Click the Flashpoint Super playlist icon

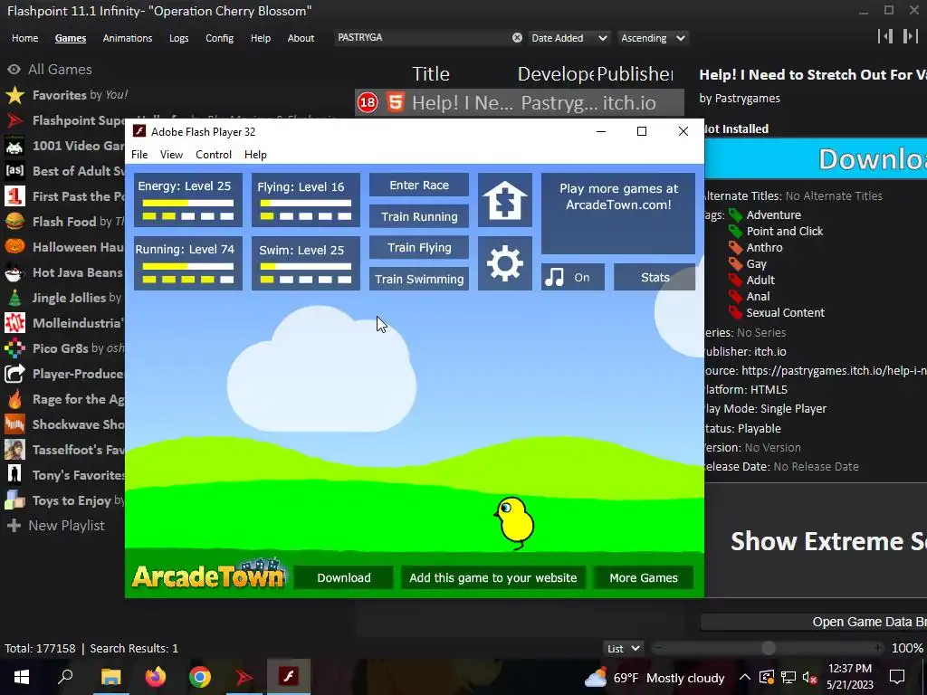click(14, 120)
